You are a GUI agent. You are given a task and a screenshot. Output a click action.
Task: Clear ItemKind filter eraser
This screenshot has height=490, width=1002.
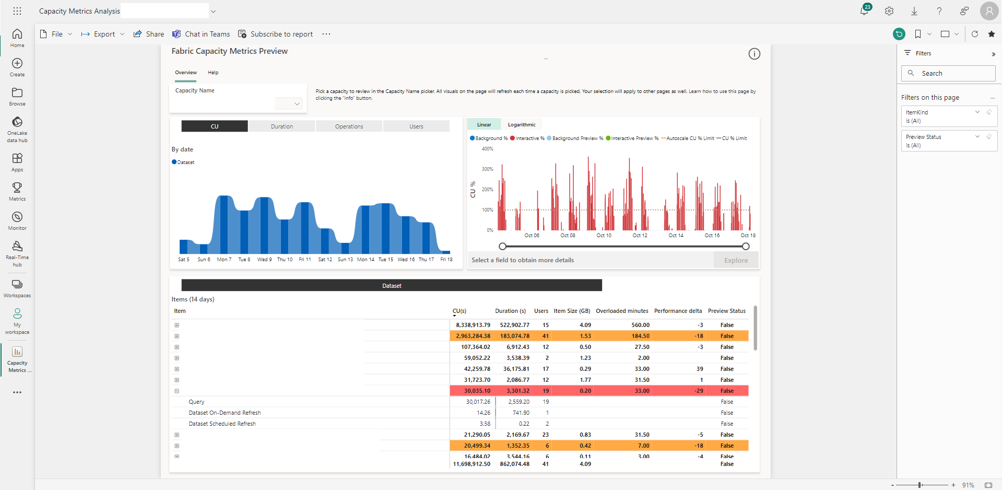pyautogui.click(x=989, y=112)
